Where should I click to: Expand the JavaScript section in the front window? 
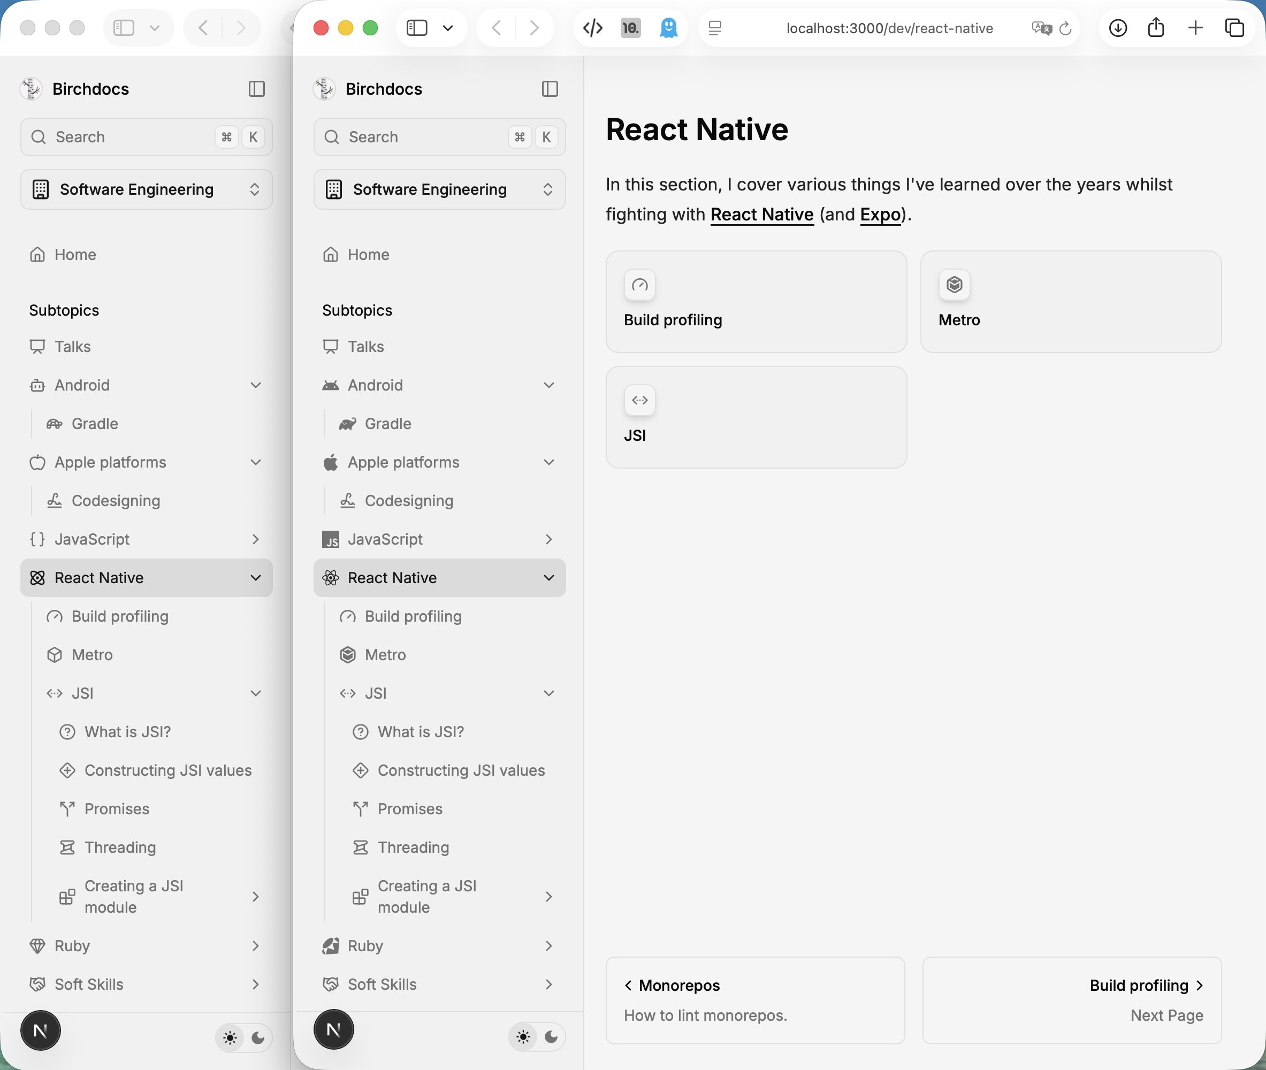pos(549,539)
